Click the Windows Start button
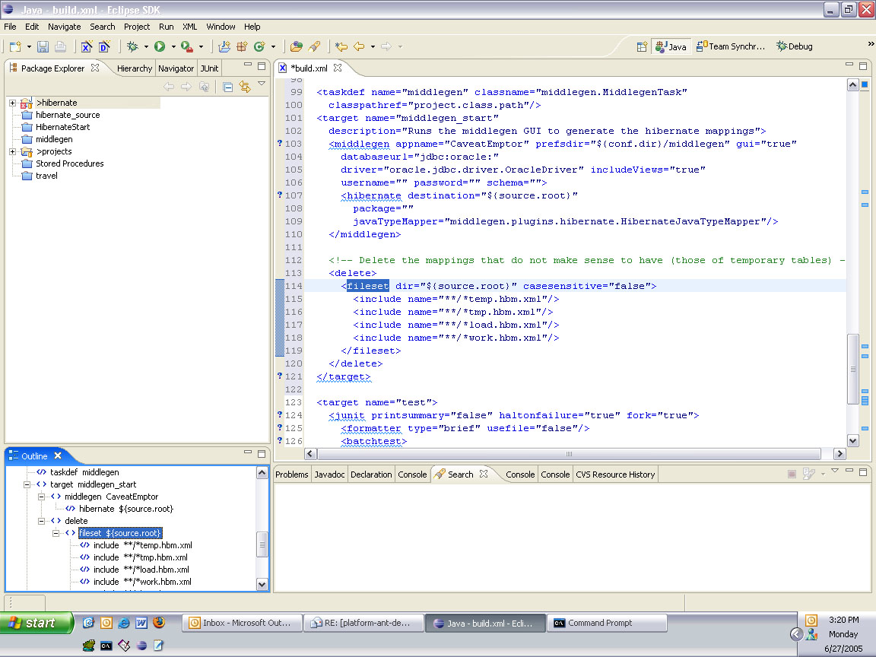Image resolution: width=876 pixels, height=657 pixels. point(36,623)
